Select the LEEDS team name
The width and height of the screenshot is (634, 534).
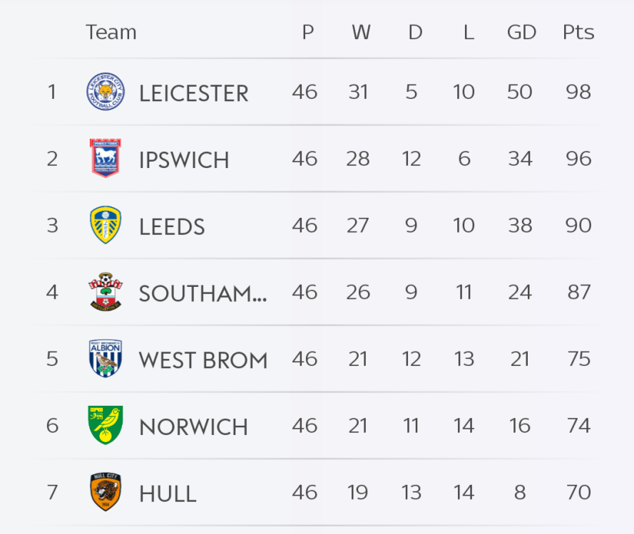point(172,226)
